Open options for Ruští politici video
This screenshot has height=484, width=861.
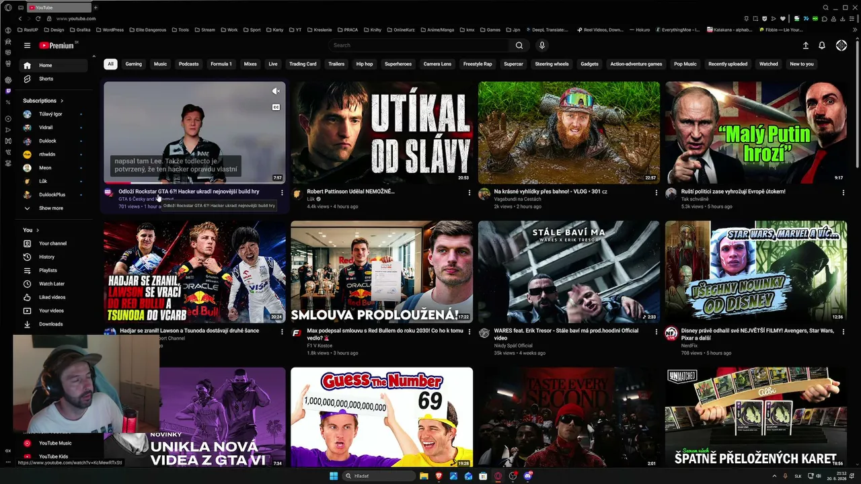click(x=843, y=193)
